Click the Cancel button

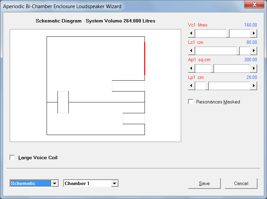coord(241,183)
